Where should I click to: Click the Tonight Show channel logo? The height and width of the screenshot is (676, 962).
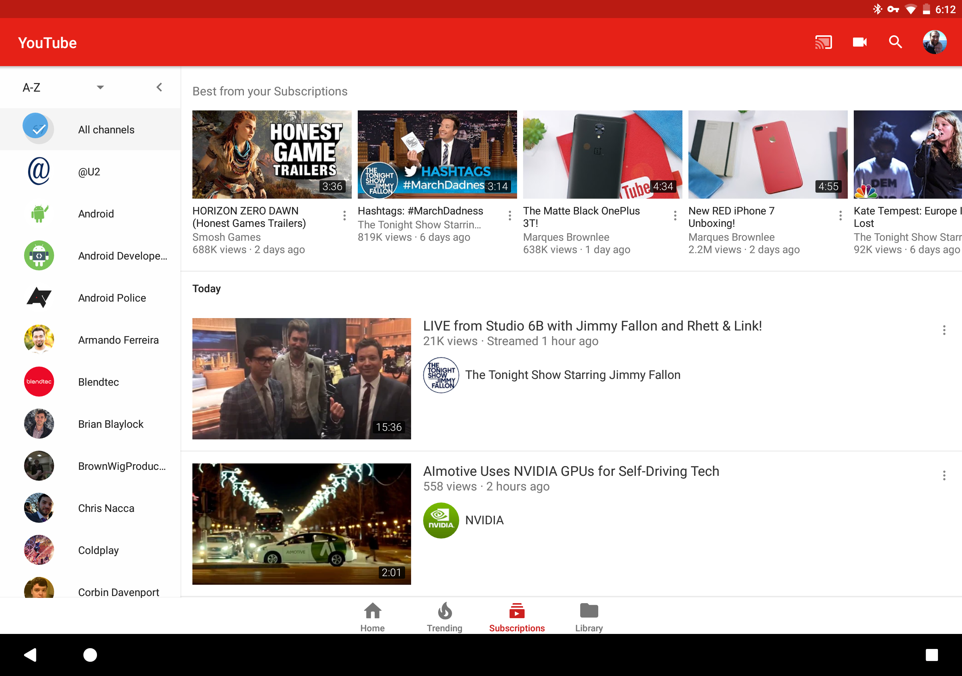[441, 375]
